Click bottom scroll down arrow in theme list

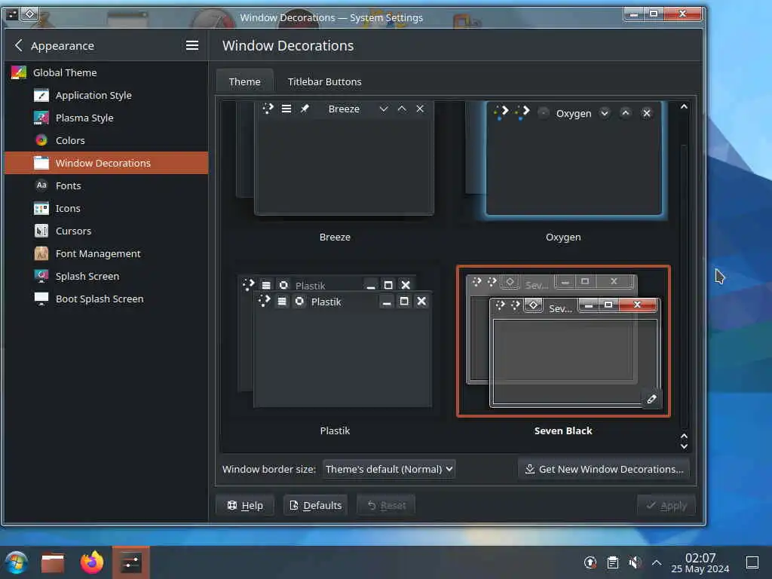(x=684, y=446)
